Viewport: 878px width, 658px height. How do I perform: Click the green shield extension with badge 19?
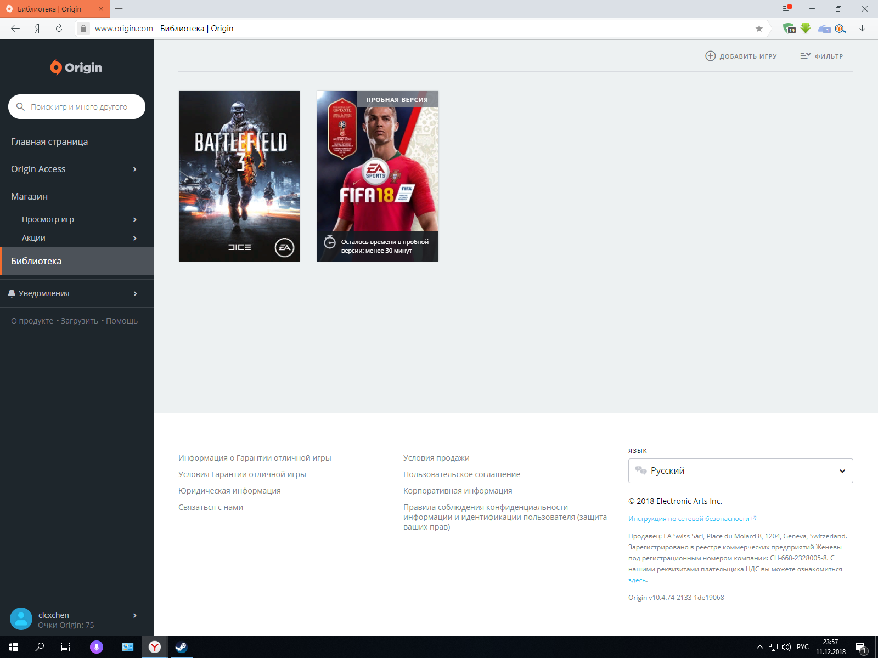[x=789, y=29]
